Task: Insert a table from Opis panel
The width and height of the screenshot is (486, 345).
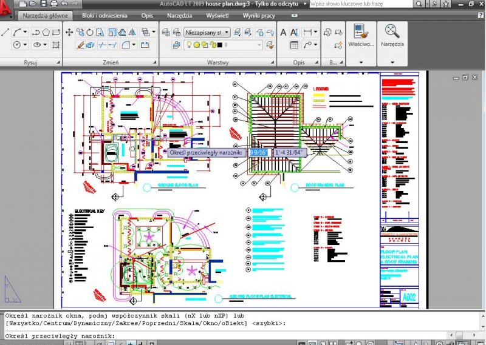Action: click(294, 45)
